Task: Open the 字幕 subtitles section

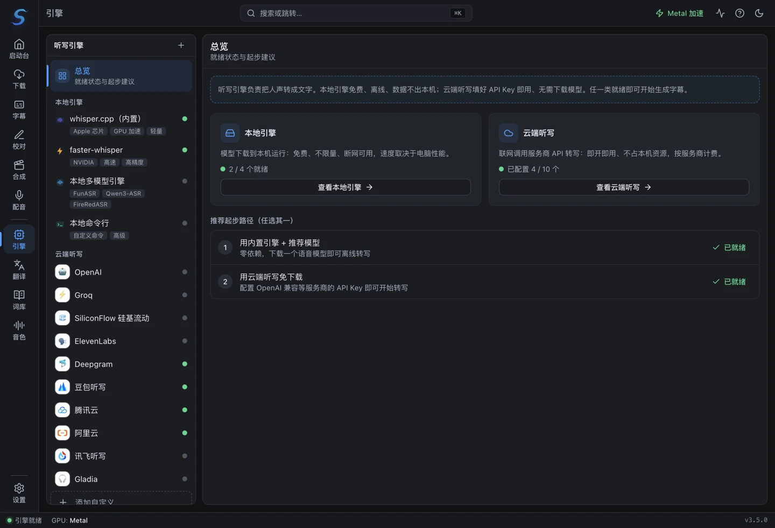Action: click(x=19, y=109)
